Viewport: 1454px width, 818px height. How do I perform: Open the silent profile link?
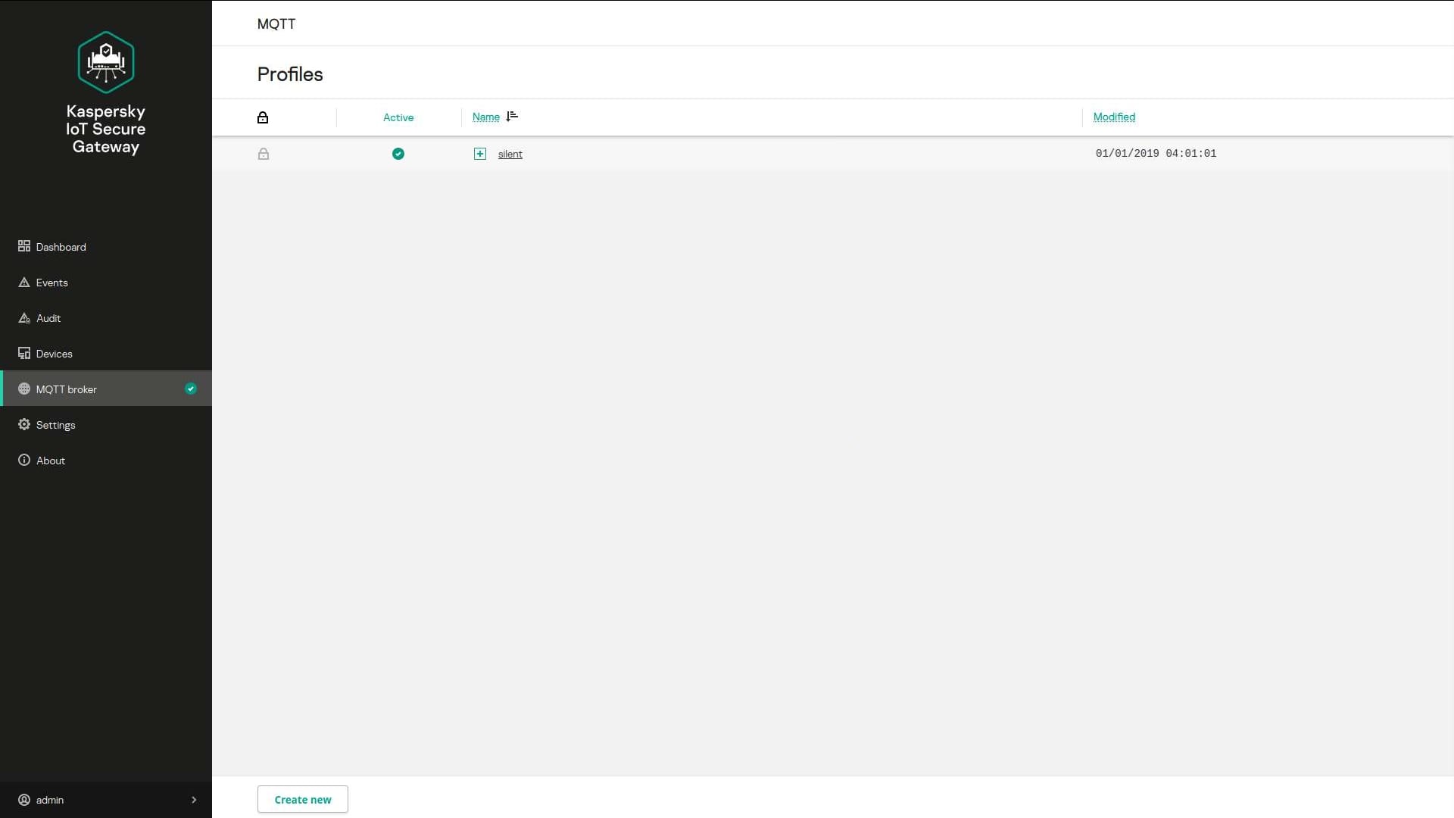pyautogui.click(x=510, y=154)
